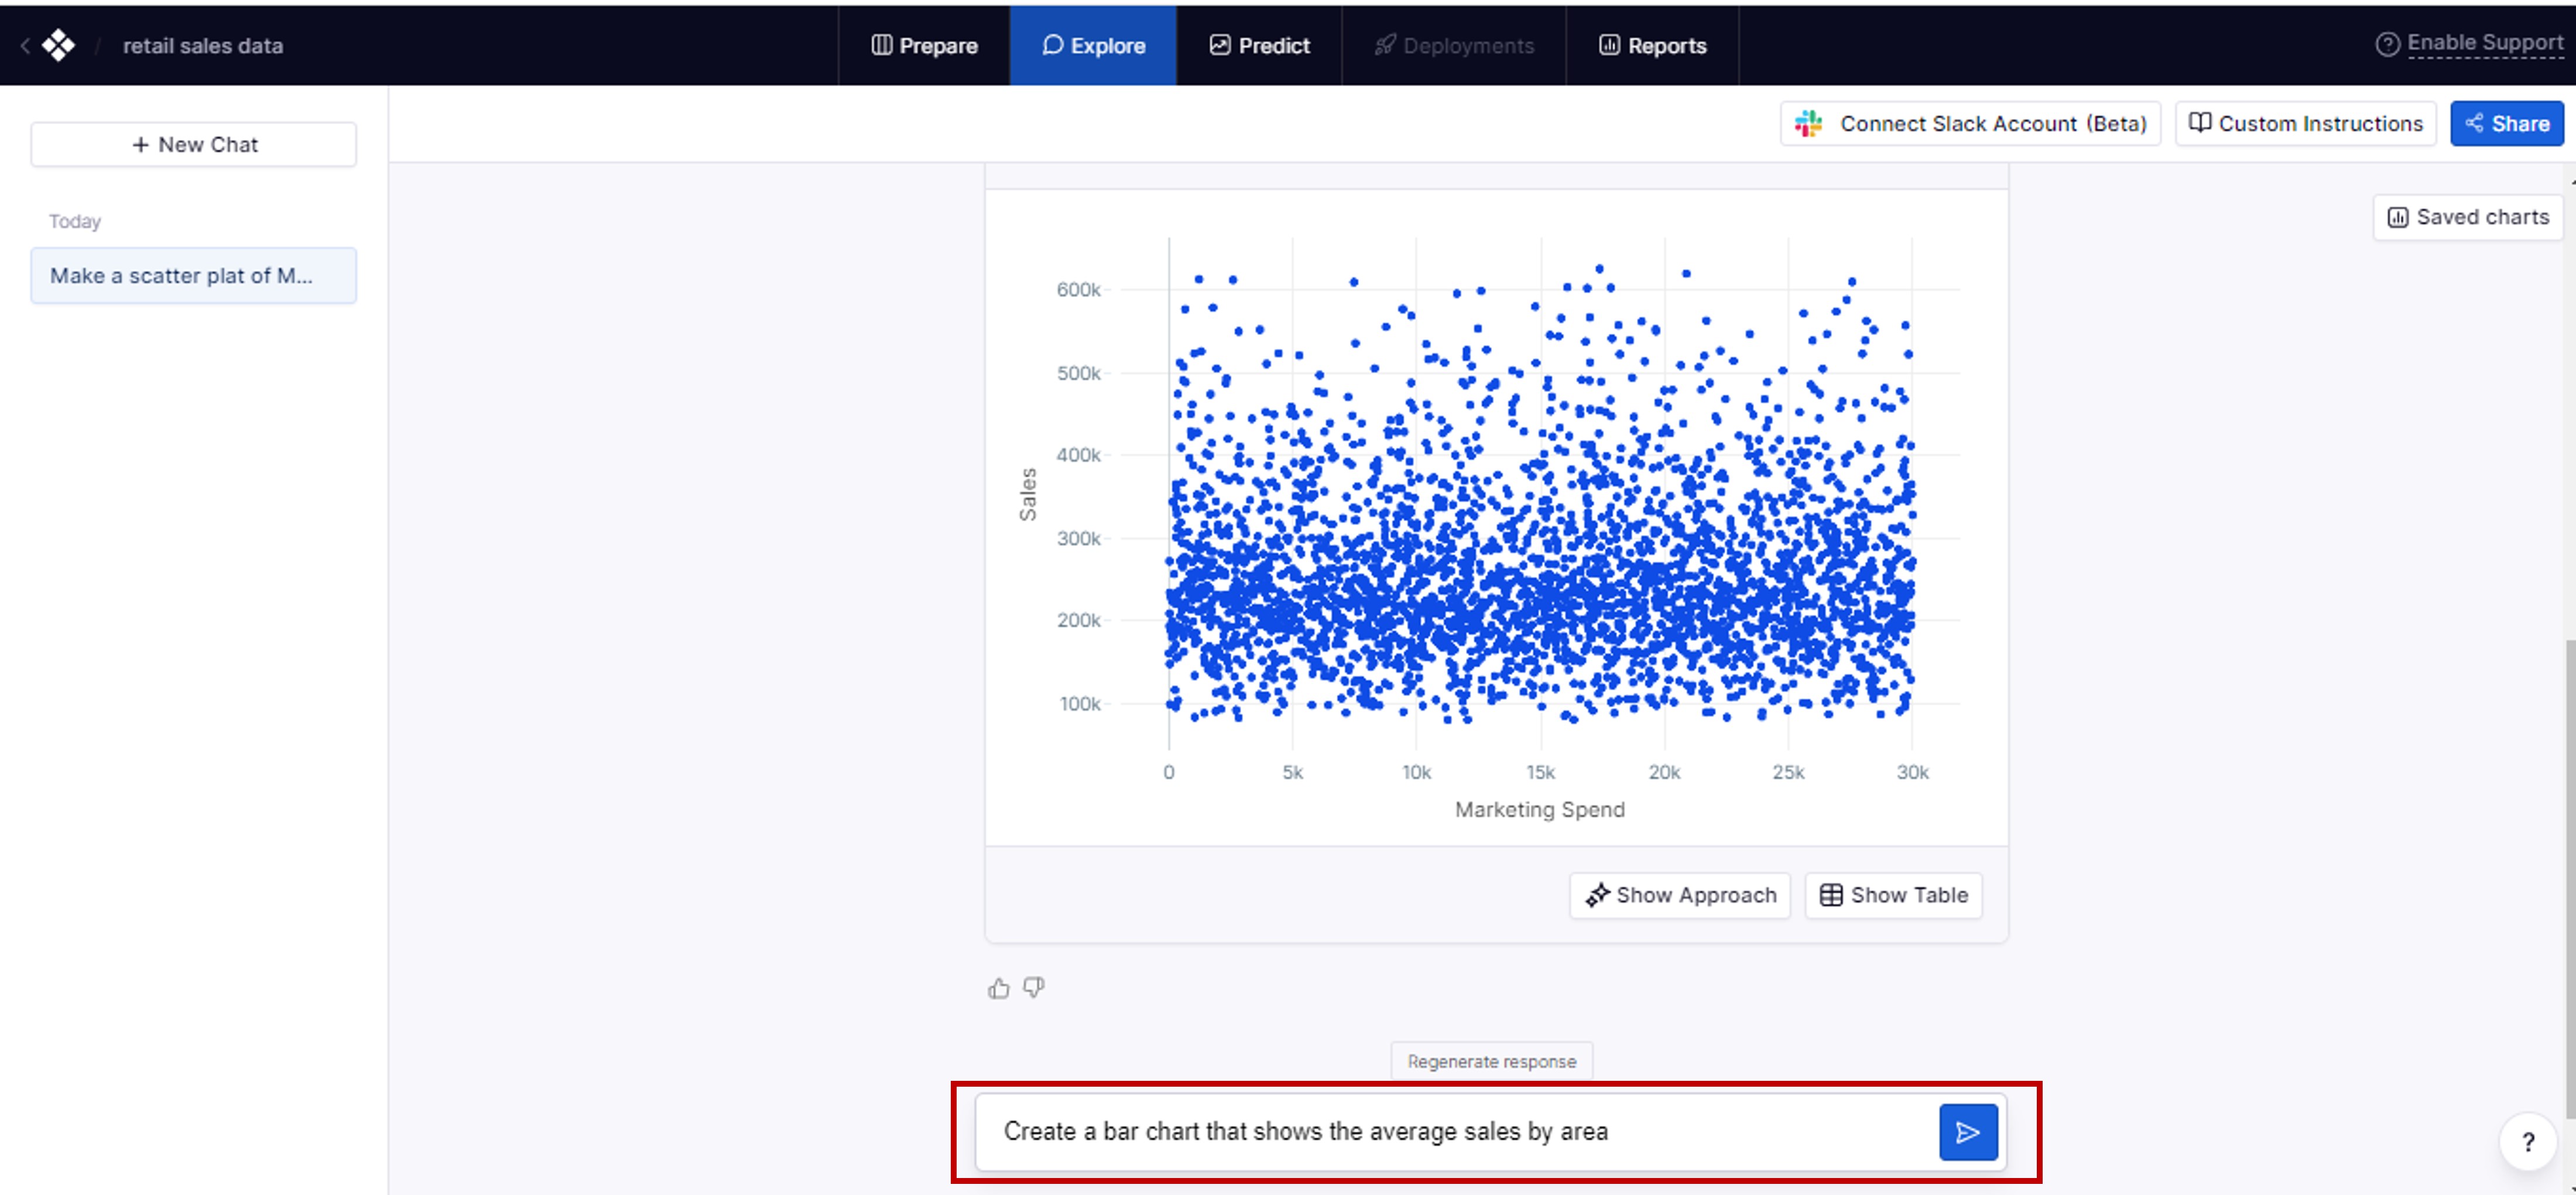Switch to the Prepare tab
2576x1195 pixels.
pos(924,46)
